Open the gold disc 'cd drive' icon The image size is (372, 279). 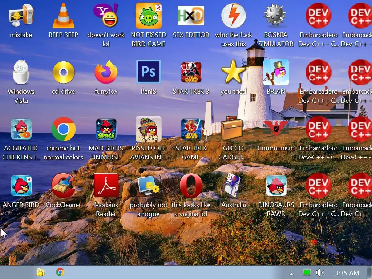[x=64, y=72]
